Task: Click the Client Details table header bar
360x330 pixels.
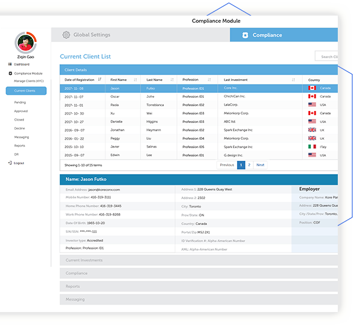Action: pyautogui.click(x=199, y=70)
